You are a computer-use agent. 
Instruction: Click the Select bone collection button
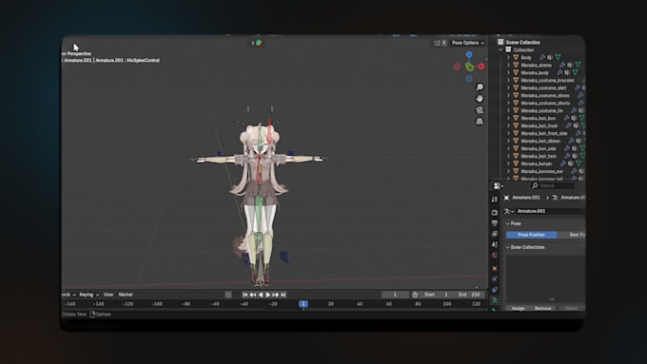click(571, 308)
